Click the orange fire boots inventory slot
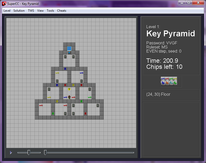Screen dimensions: 206x163 (x=167, y=83)
